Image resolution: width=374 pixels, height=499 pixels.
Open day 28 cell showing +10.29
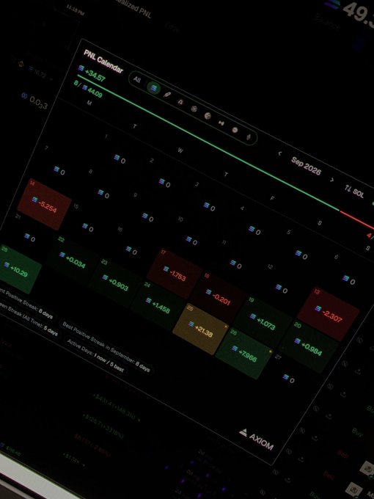point(18,269)
